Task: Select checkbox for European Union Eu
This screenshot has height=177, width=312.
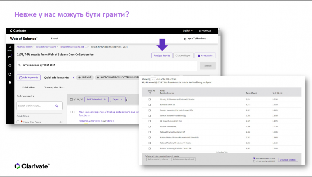Action: coord(149,105)
